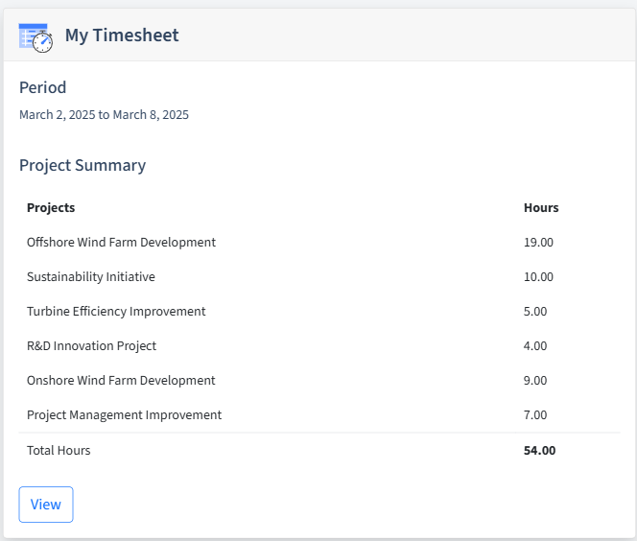Click the Hours column header
The height and width of the screenshot is (541, 637).
click(541, 207)
